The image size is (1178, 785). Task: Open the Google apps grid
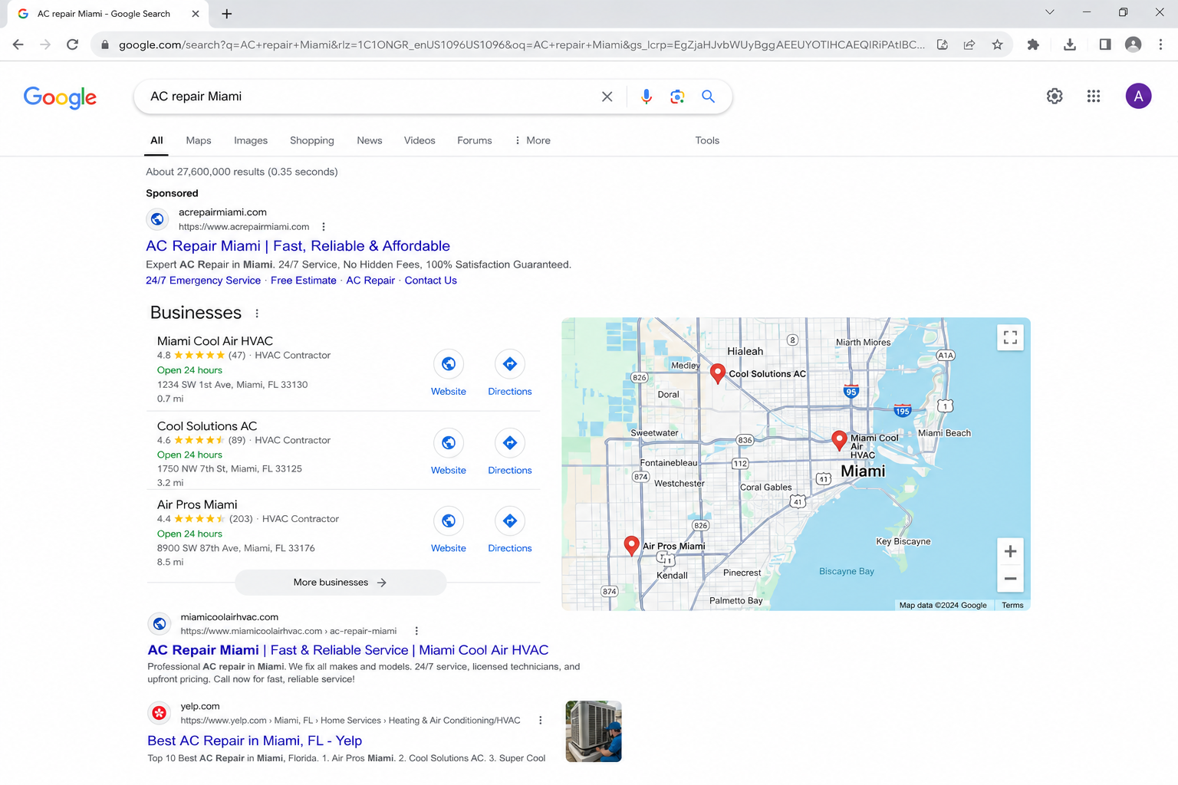click(1094, 96)
